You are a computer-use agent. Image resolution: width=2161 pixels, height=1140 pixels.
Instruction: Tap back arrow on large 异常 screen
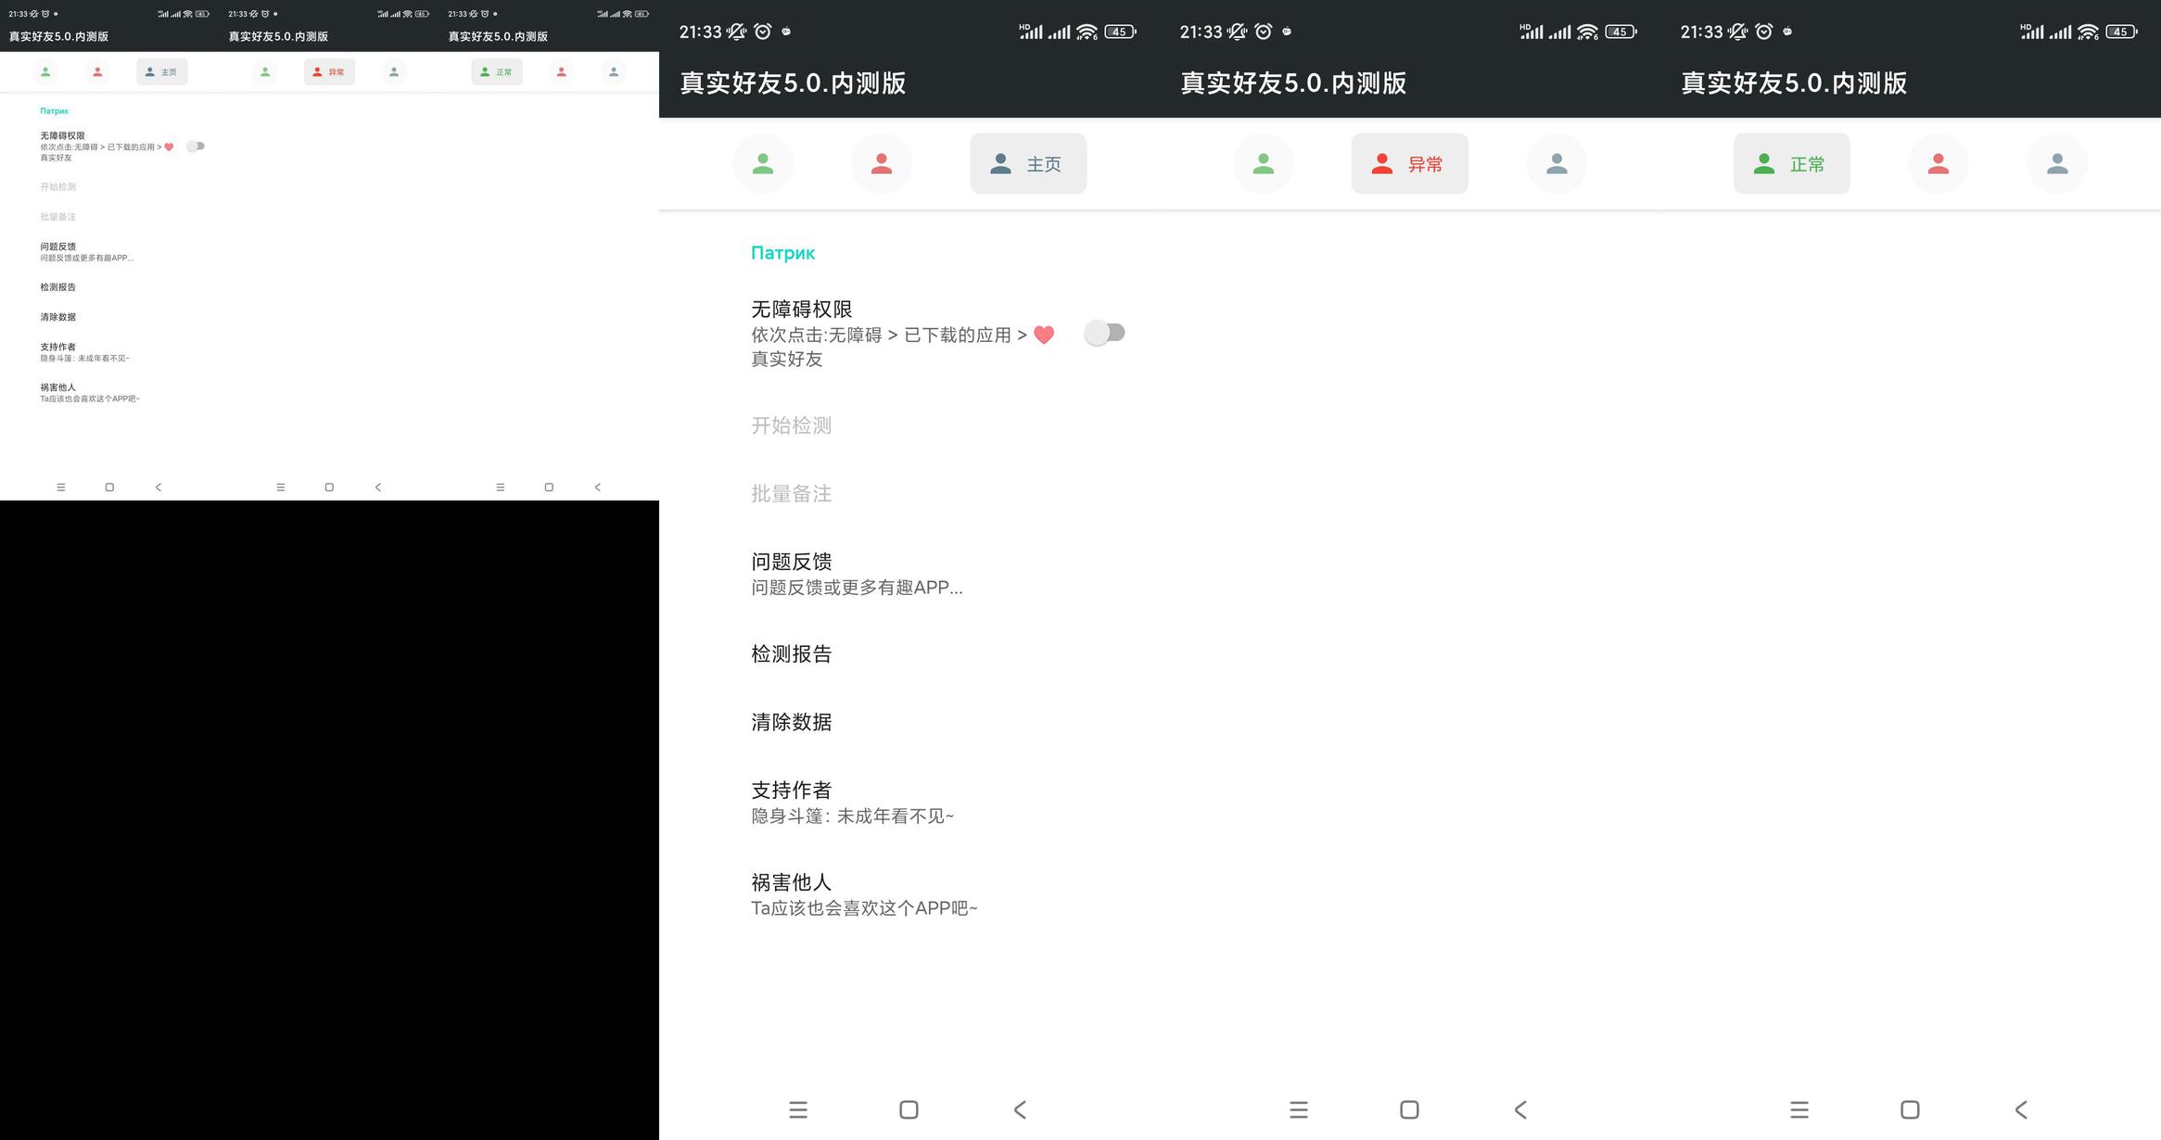(1520, 1109)
